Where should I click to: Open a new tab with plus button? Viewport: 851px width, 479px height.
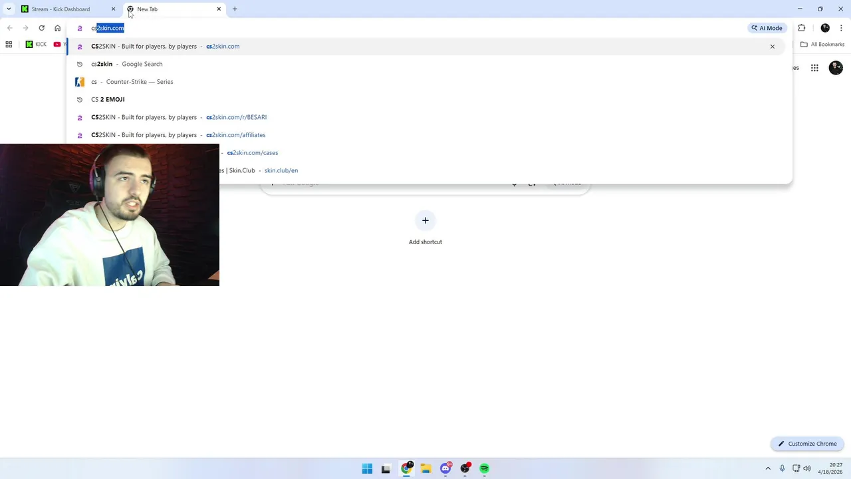pos(235,9)
